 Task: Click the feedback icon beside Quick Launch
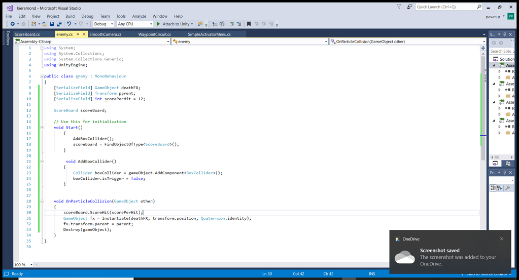pos(409,7)
